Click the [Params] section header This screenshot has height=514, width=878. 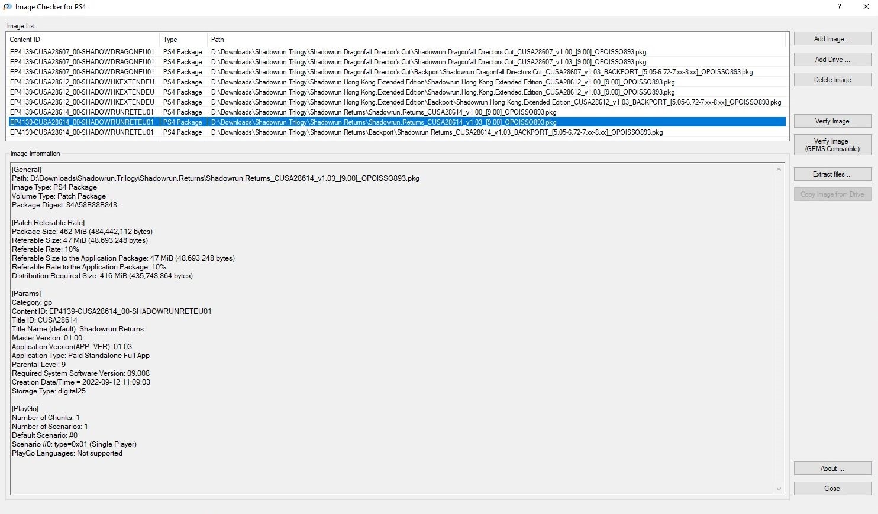(x=26, y=294)
